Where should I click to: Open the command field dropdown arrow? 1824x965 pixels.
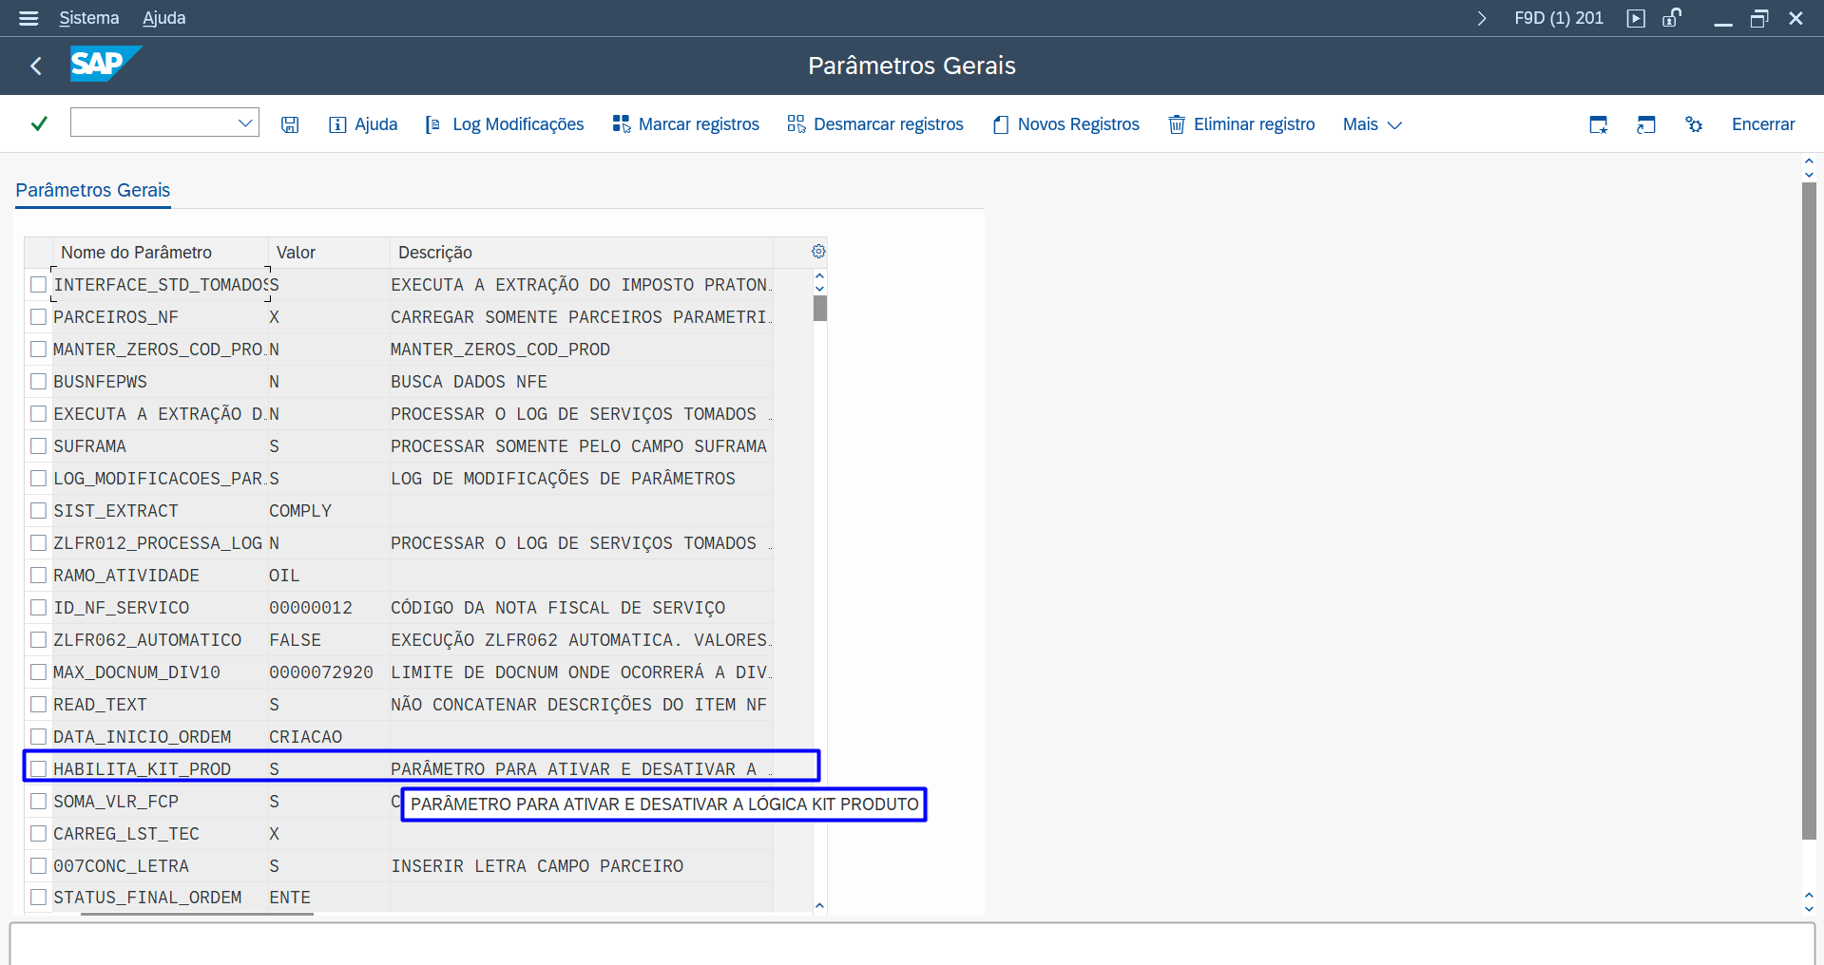245,123
